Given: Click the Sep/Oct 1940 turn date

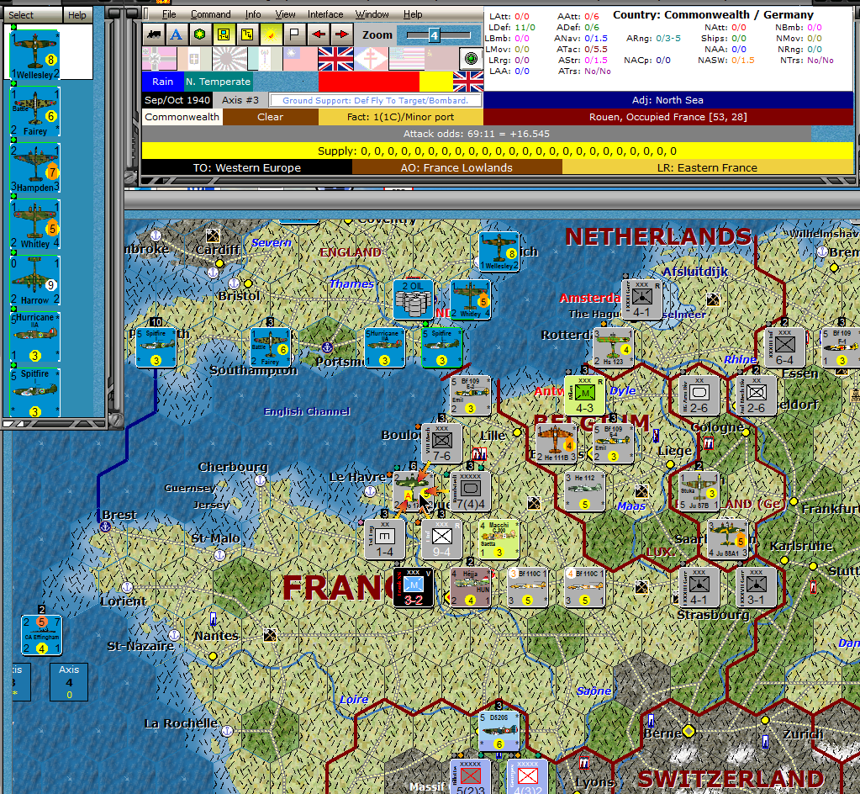Looking at the screenshot, I should coord(177,100).
